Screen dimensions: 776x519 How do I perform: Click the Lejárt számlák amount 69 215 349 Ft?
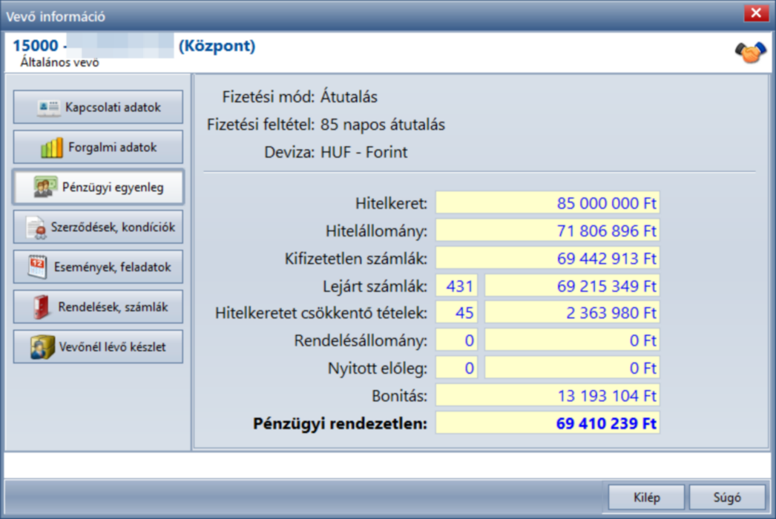point(572,286)
